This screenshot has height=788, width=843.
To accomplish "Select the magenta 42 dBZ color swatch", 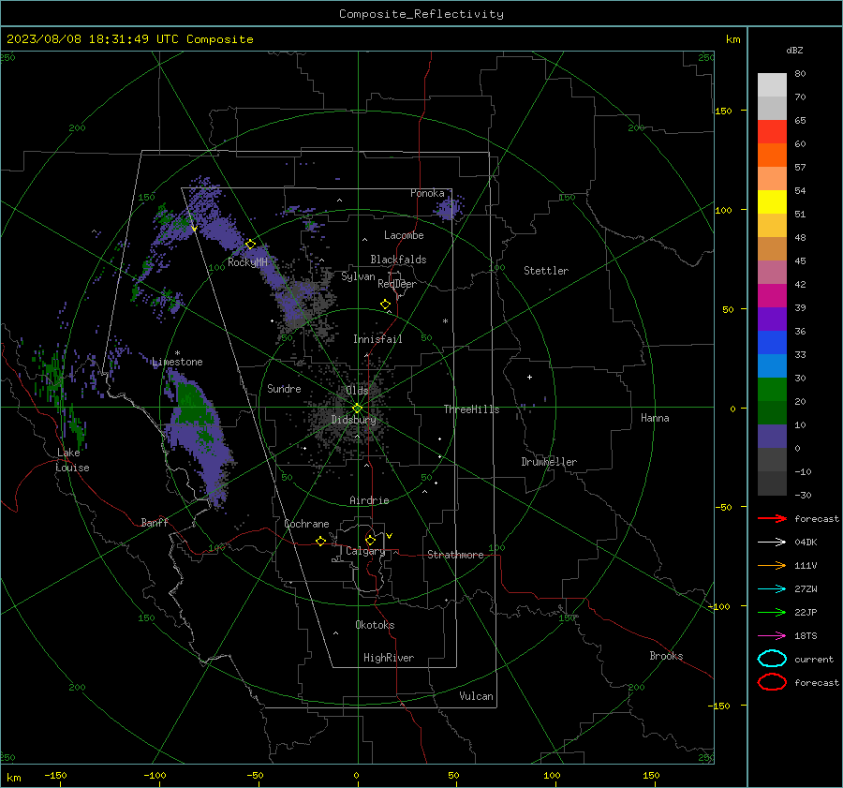I will point(772,296).
